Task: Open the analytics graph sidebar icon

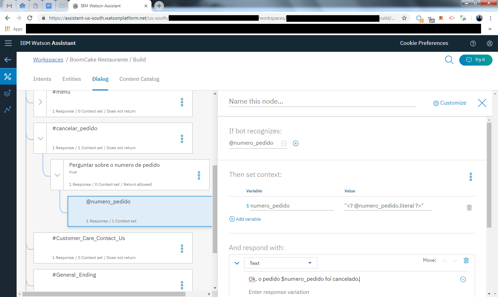Action: point(8,109)
